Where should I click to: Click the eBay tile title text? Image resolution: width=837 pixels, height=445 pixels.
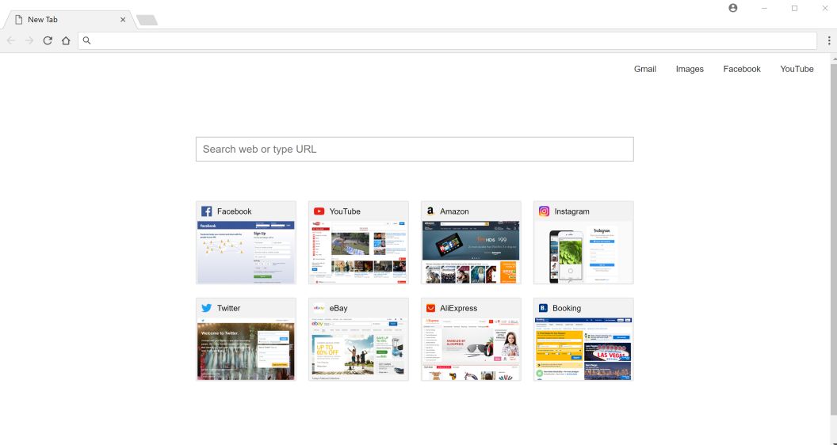pos(338,308)
